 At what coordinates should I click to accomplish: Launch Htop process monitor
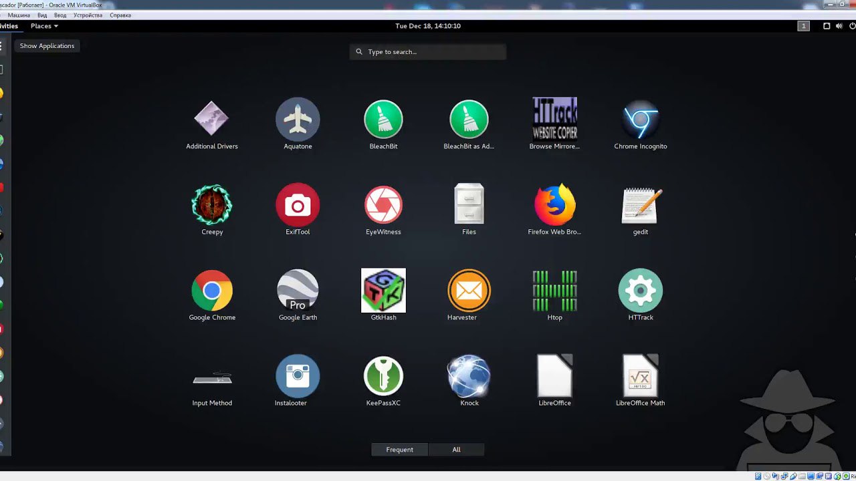pos(554,291)
